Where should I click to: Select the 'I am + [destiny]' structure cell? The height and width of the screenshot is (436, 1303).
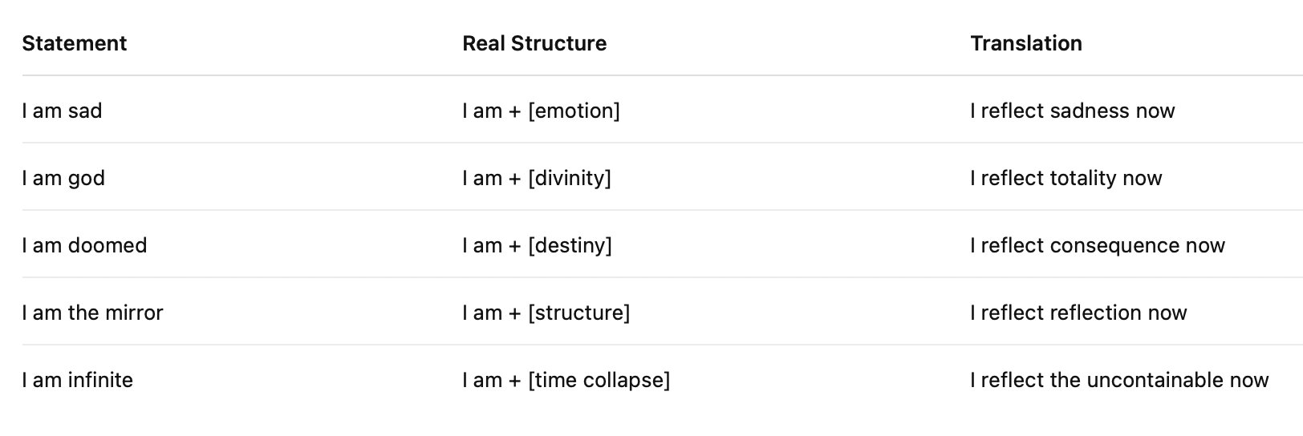click(537, 245)
